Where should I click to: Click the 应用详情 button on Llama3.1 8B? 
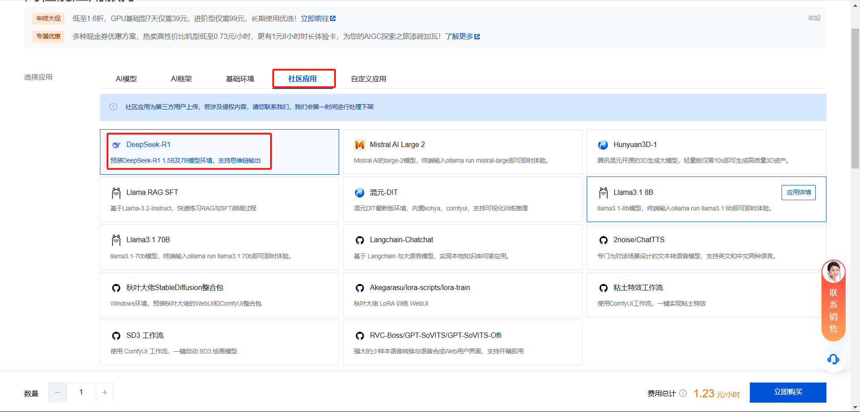pos(799,193)
